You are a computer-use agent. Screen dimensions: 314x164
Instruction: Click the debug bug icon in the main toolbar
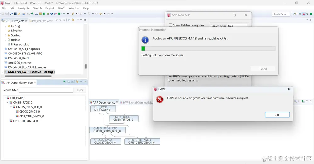64,14
